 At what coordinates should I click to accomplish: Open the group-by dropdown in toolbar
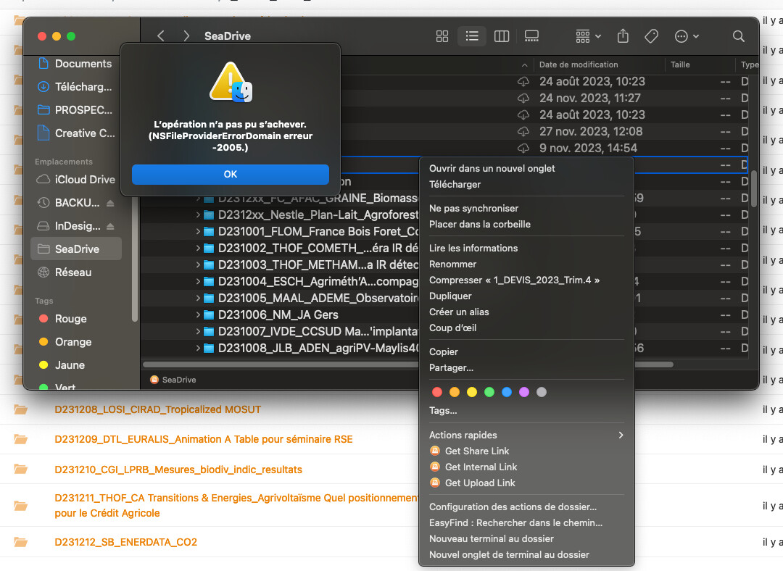point(588,36)
